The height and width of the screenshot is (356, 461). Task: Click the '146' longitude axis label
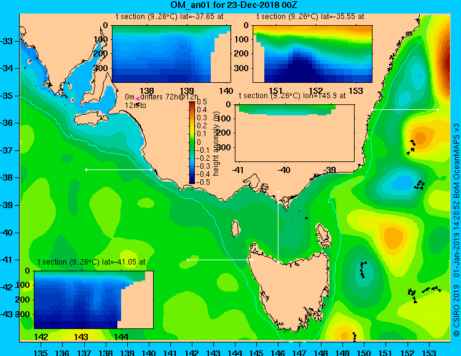tap(278, 353)
